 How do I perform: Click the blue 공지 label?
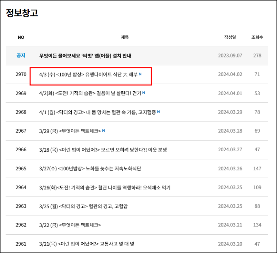pos(21,55)
